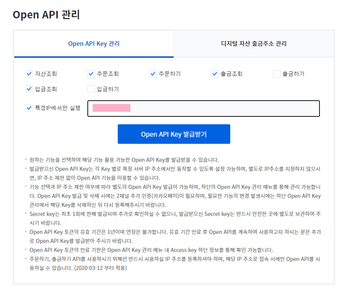Click the 자산조회 label text
348x294 pixels.
(46, 74)
